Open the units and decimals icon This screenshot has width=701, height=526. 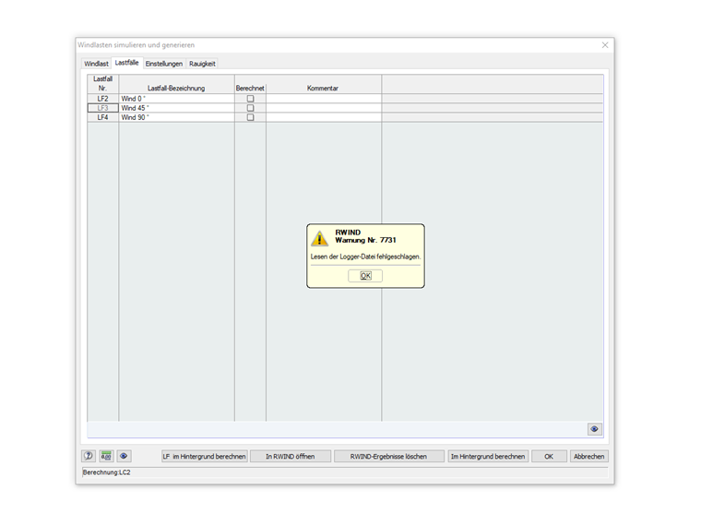pos(106,456)
